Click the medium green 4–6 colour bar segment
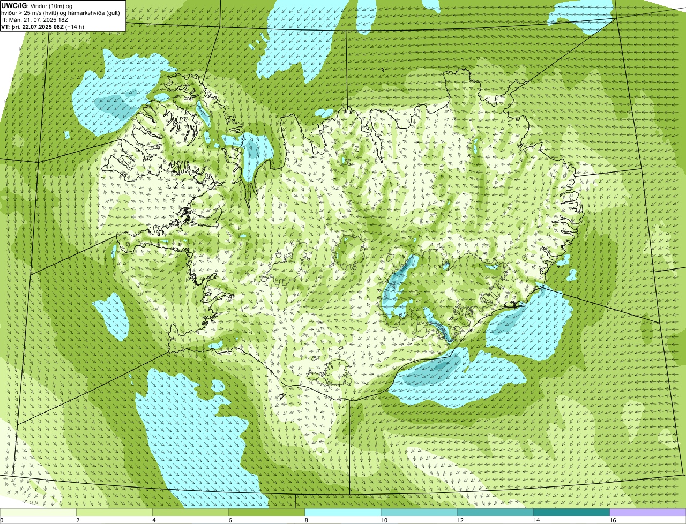Viewport: 686px width, 524px height. 190,513
